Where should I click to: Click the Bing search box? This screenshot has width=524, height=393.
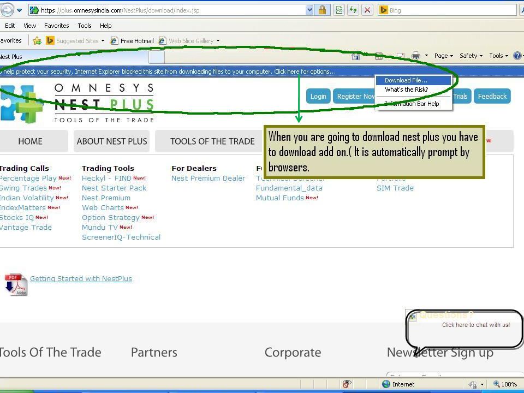[x=448, y=10]
